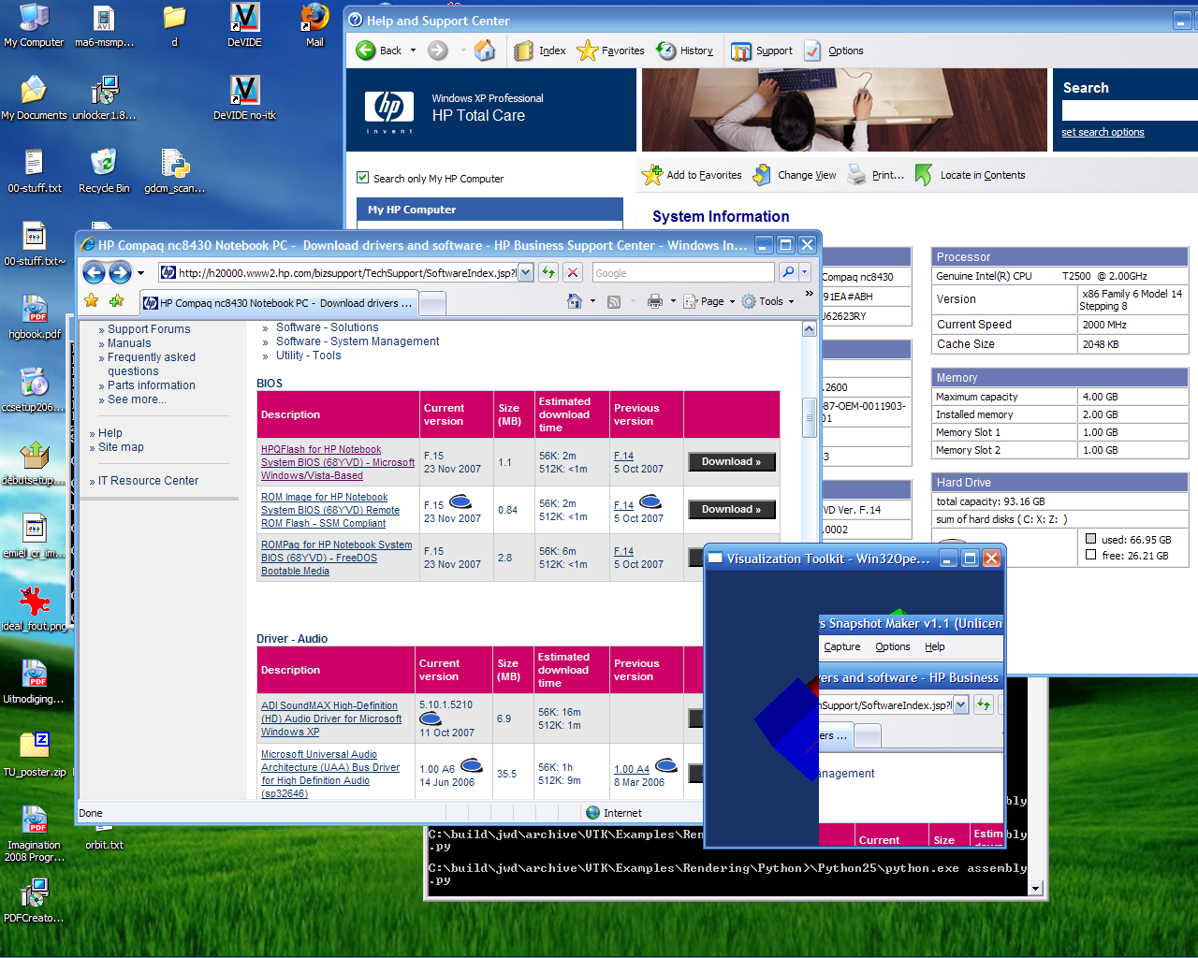
Task: Open the Back history dropdown in Help Center
Action: tap(413, 51)
